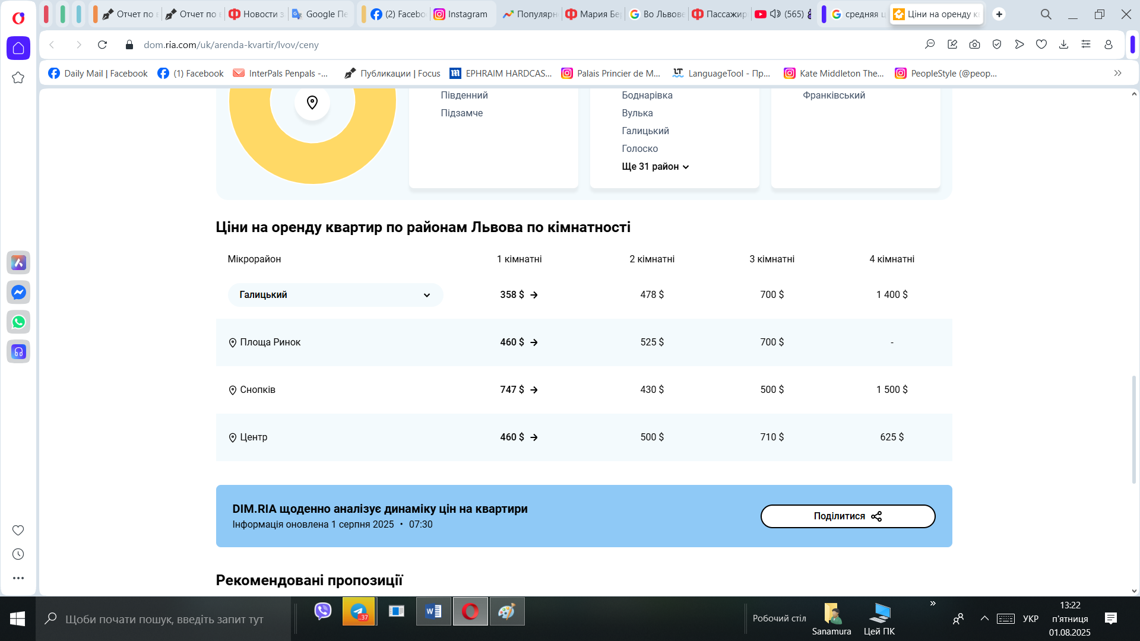Open the Галицький microdistrict dropdown
This screenshot has width=1140, height=641.
pyautogui.click(x=335, y=295)
